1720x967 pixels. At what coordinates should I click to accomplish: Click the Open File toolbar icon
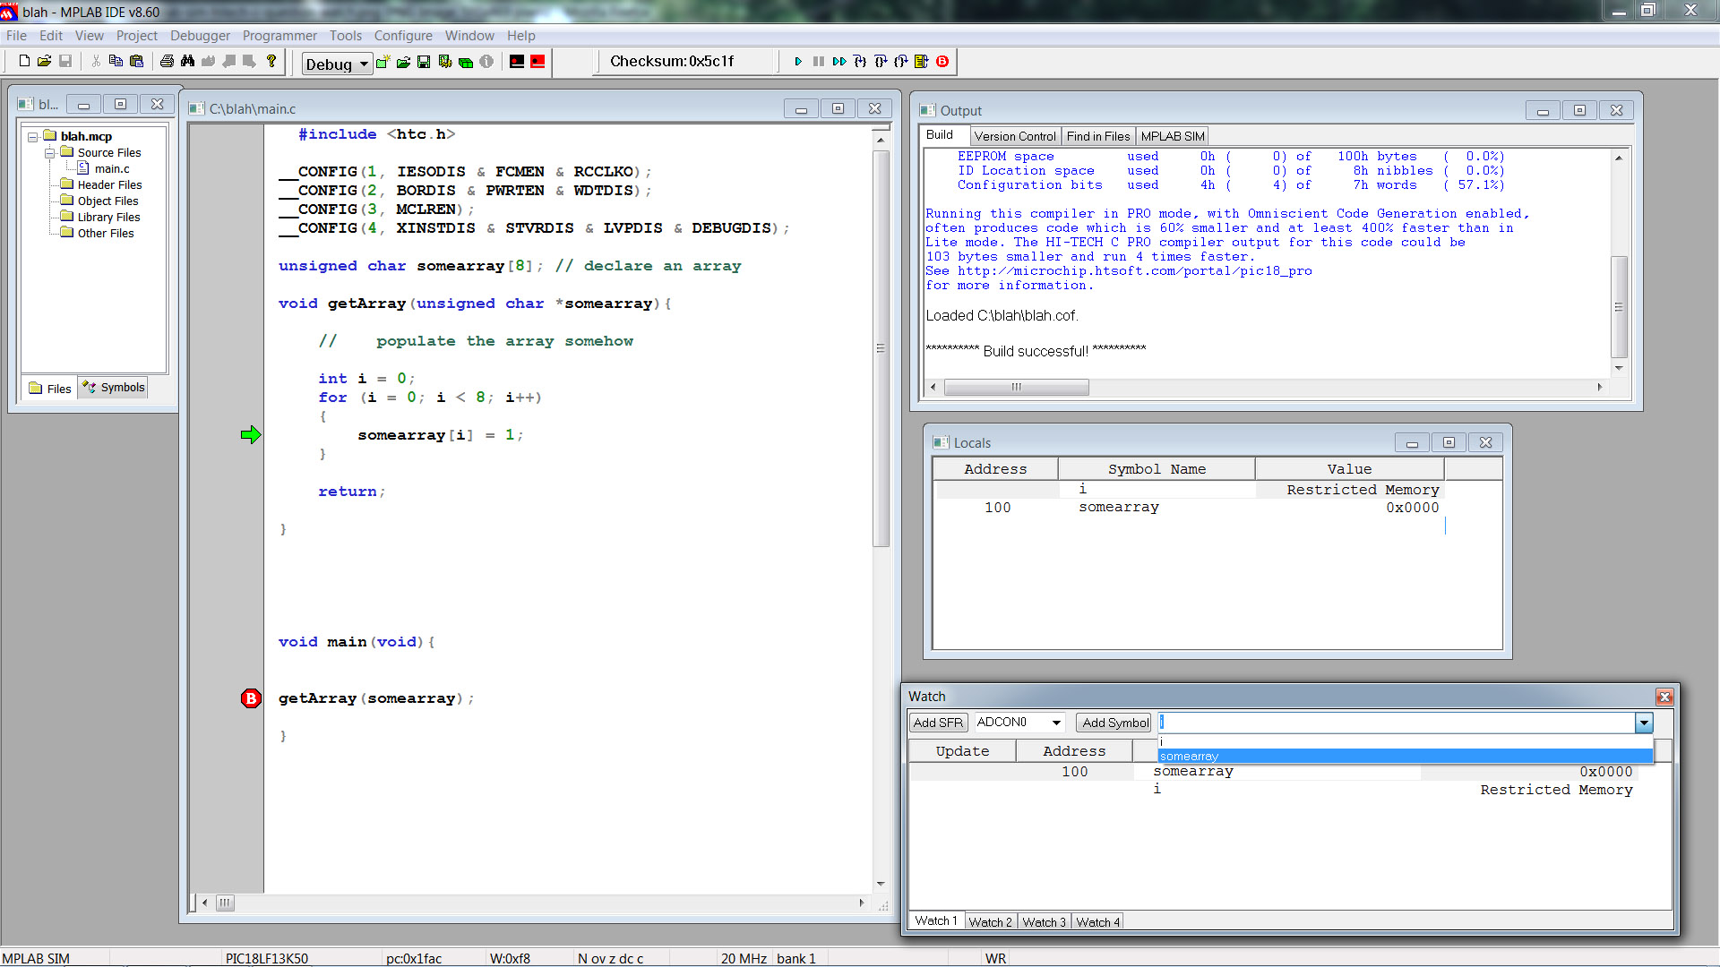tap(44, 61)
